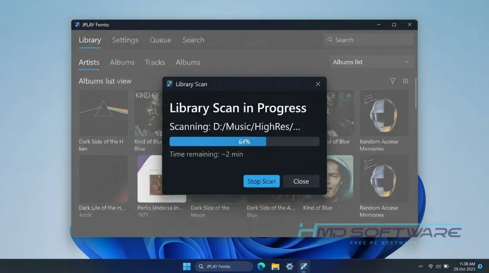Viewport: 489px width, 273px height.
Task: Click the "Albums list view" heading
Action: point(105,81)
